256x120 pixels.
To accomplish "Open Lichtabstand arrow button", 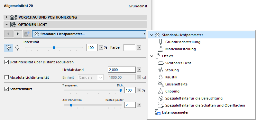I will [139, 70].
